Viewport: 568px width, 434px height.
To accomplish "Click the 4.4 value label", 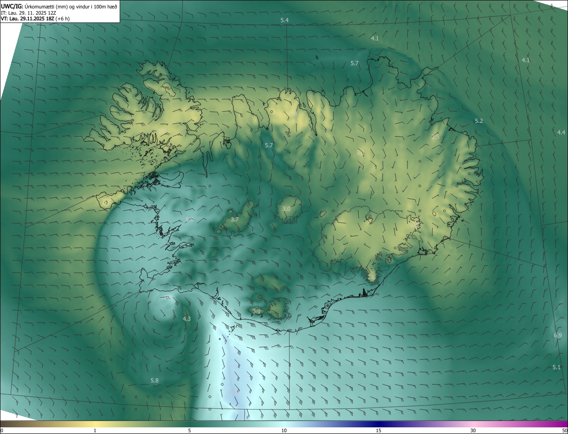I will [x=561, y=132].
